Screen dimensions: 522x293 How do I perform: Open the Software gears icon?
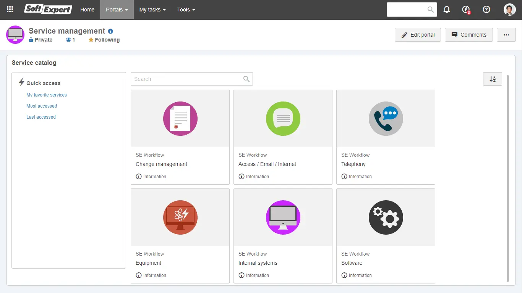(x=386, y=217)
